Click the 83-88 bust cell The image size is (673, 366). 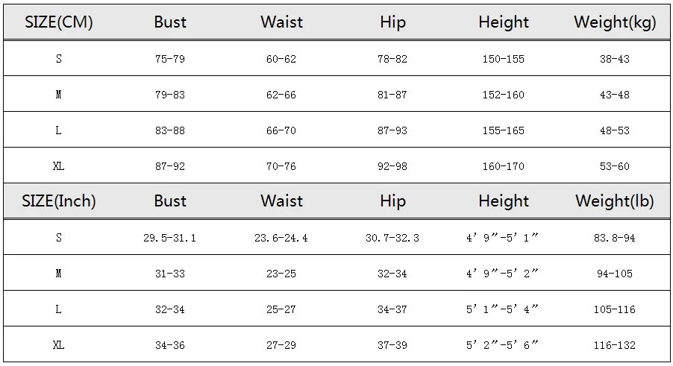click(170, 130)
